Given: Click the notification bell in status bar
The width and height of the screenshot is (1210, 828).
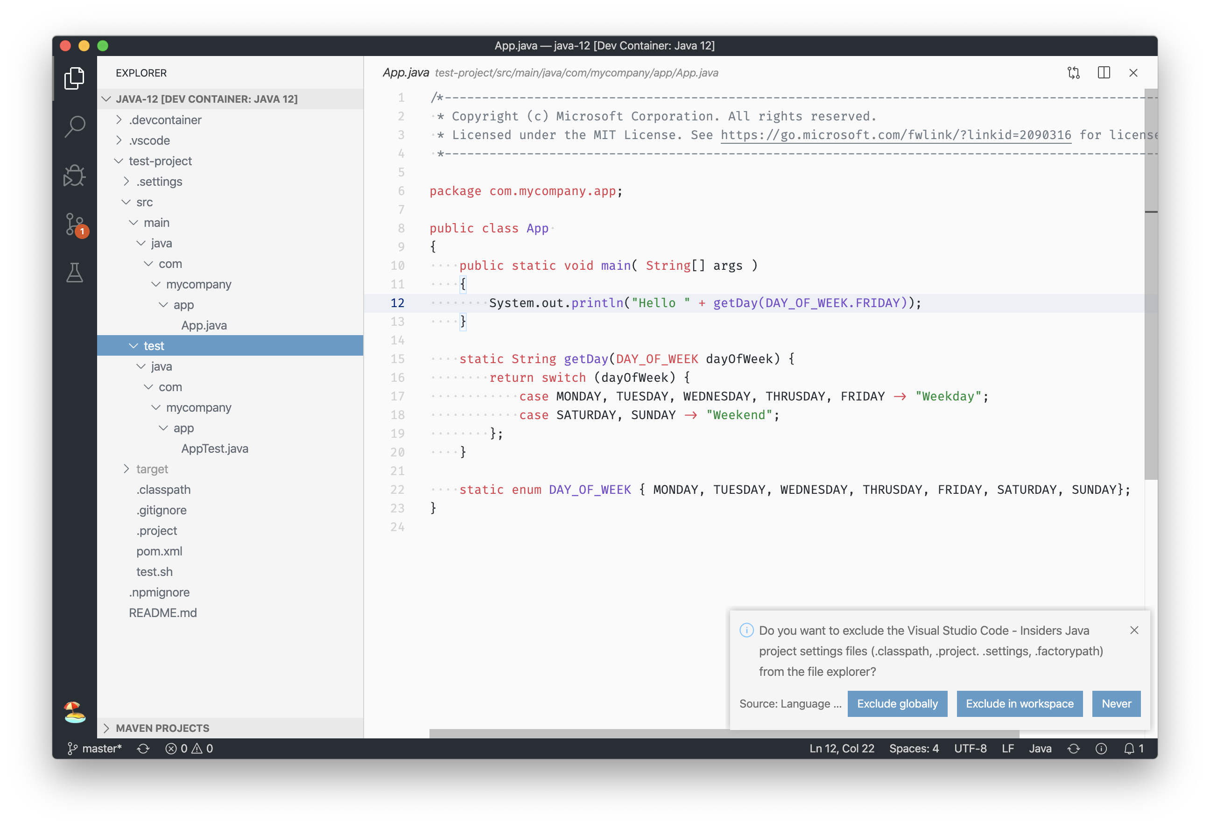Looking at the screenshot, I should pos(1129,748).
